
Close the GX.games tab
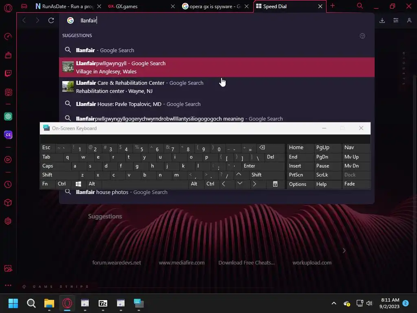coord(173,7)
